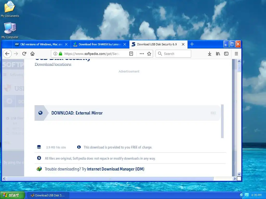The height and width of the screenshot is (199, 266).
Task: Close the Download USB Disk Security tab
Action: tap(183, 44)
